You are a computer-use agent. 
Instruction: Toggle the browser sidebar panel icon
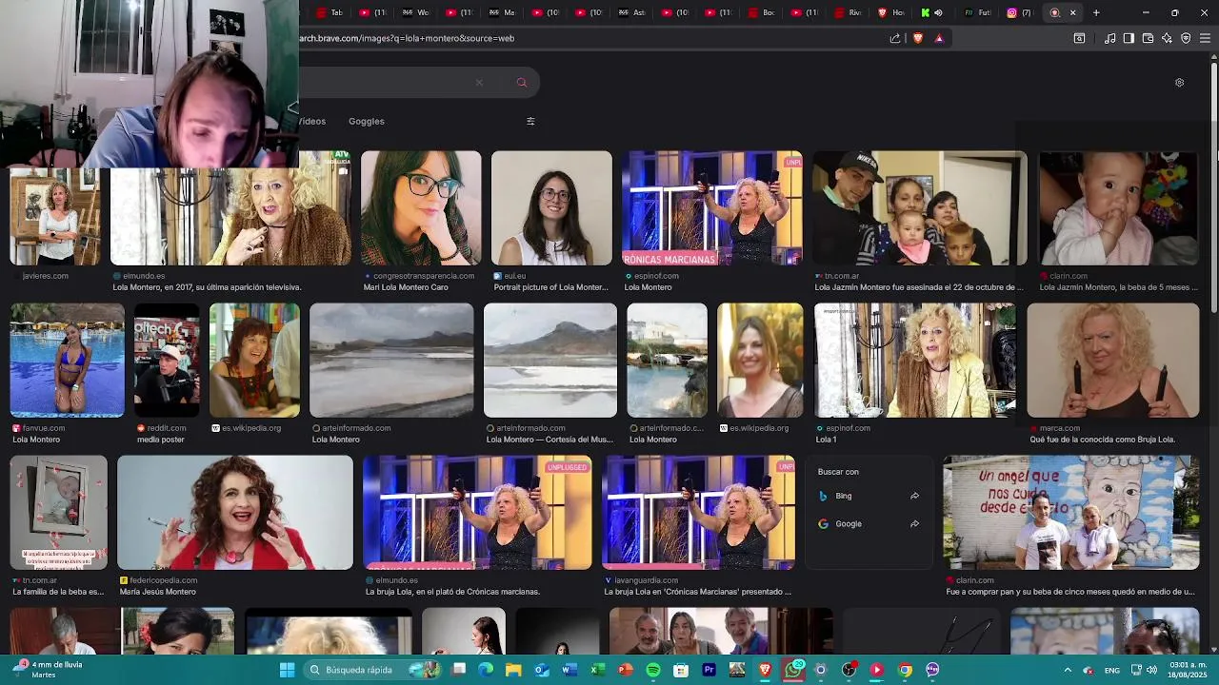pyautogui.click(x=1129, y=38)
